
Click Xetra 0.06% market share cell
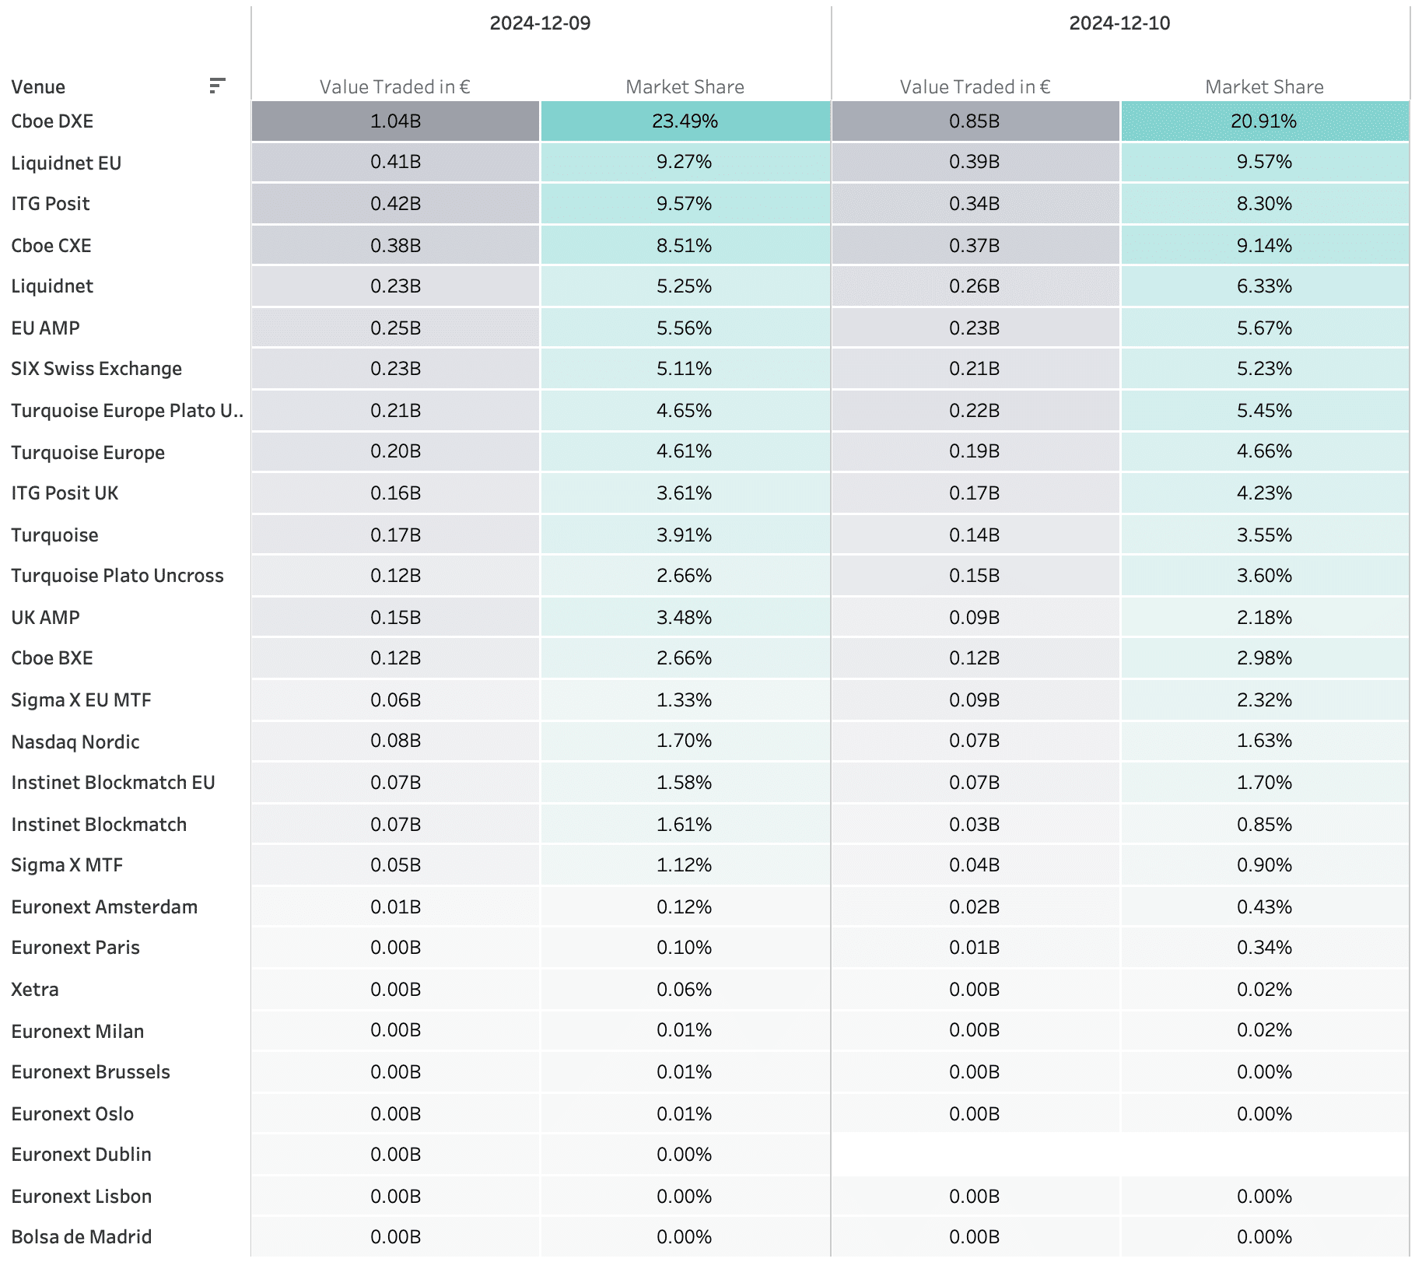[x=685, y=990]
